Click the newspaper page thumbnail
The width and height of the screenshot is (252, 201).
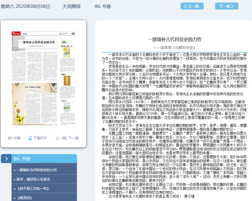coord(43,78)
